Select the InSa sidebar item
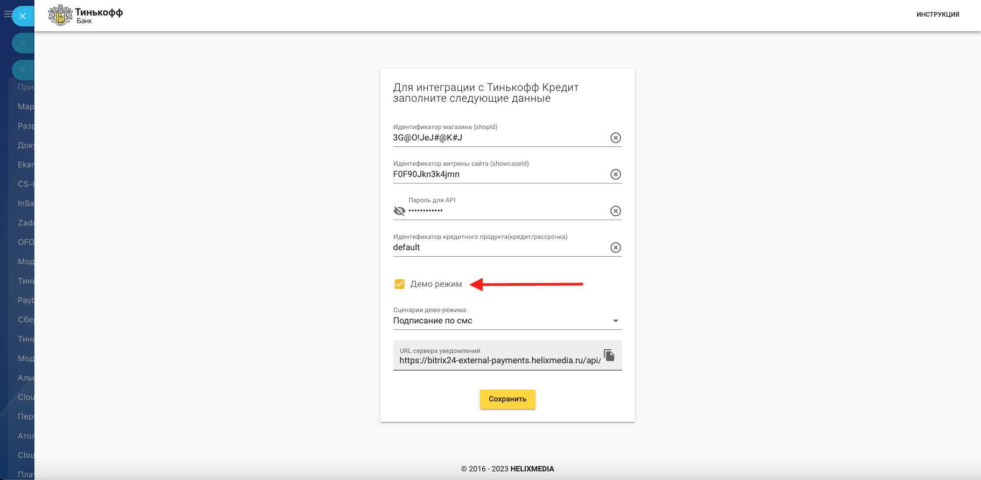981x480 pixels. click(x=26, y=203)
